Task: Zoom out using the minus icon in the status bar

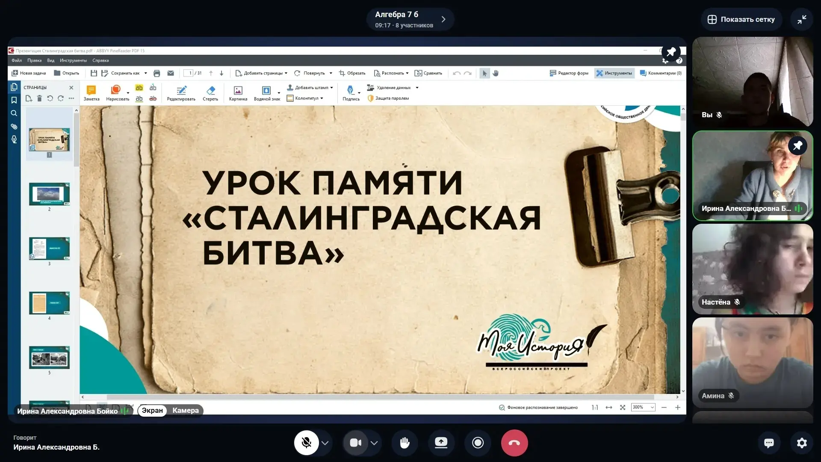Action: pyautogui.click(x=664, y=407)
